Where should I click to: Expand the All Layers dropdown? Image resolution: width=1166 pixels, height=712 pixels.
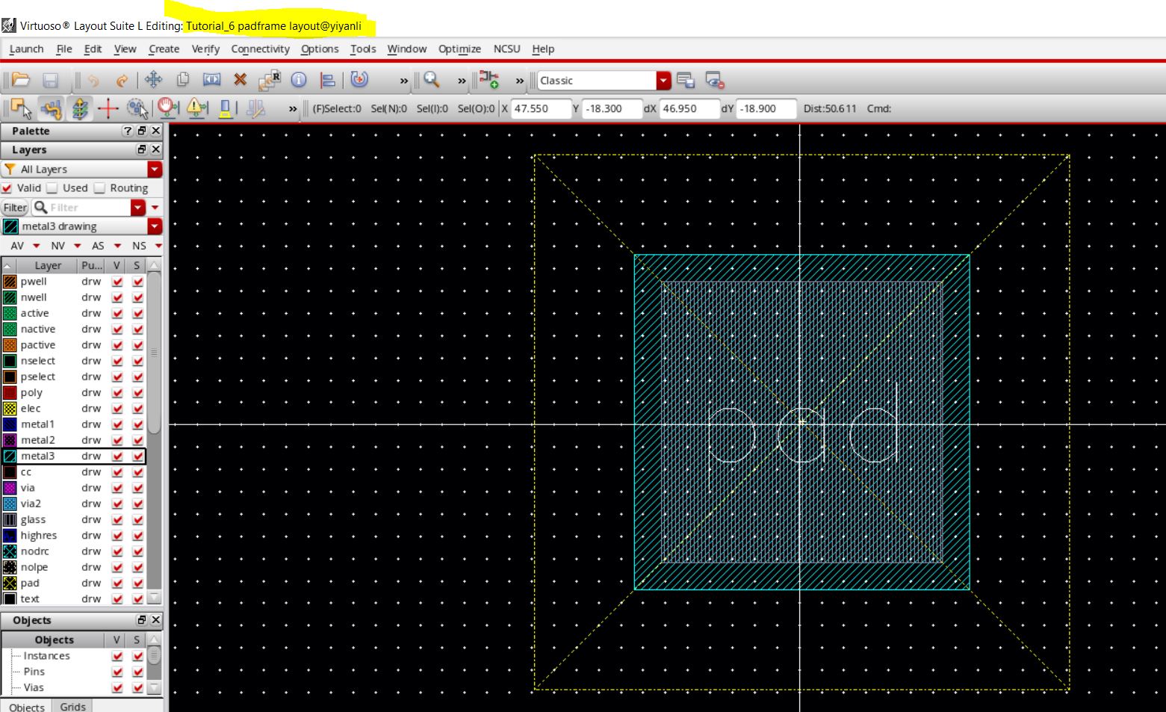155,170
